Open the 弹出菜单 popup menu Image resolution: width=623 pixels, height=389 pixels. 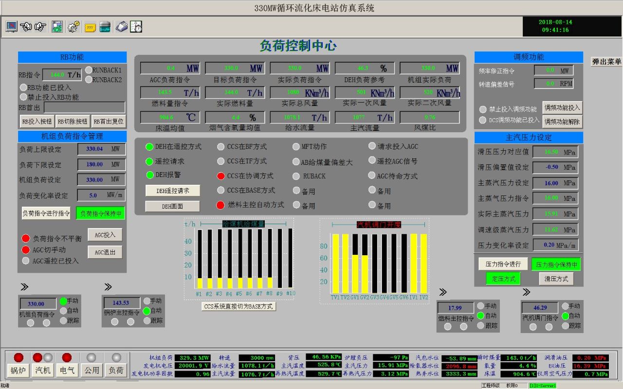(x=606, y=62)
